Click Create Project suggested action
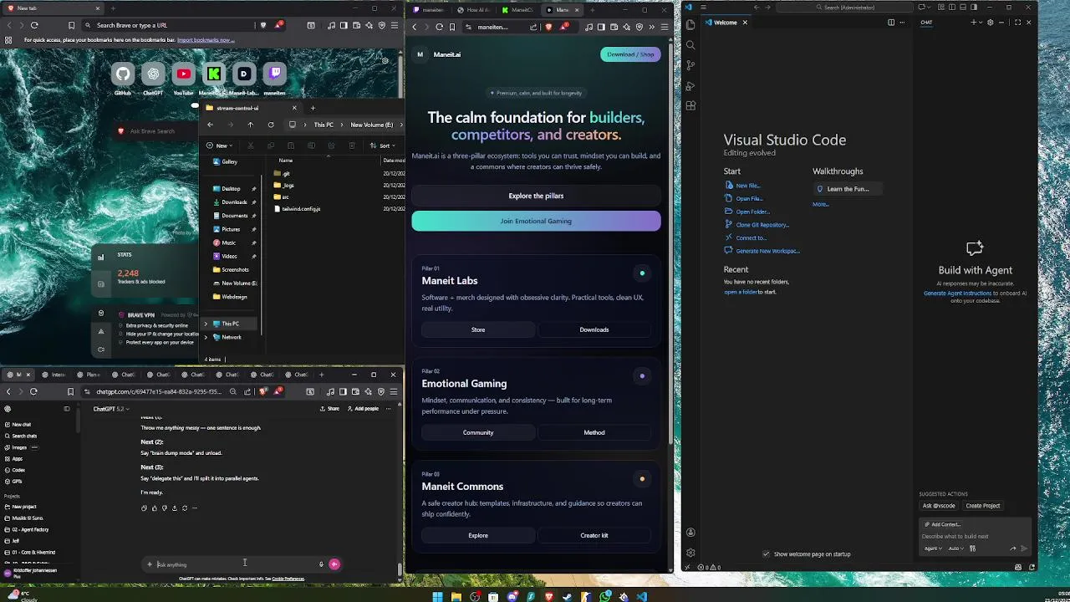Viewport: 1070px width, 602px height. pos(982,506)
